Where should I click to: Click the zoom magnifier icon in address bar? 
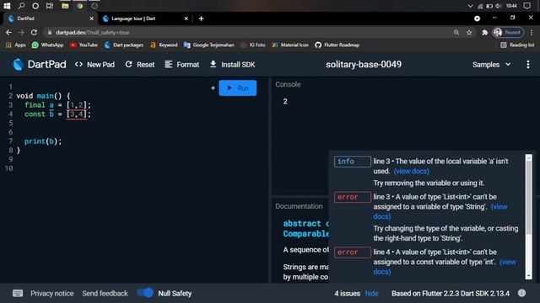(456, 32)
